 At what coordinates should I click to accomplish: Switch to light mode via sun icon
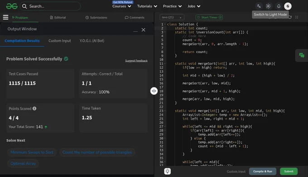coord(268,6)
